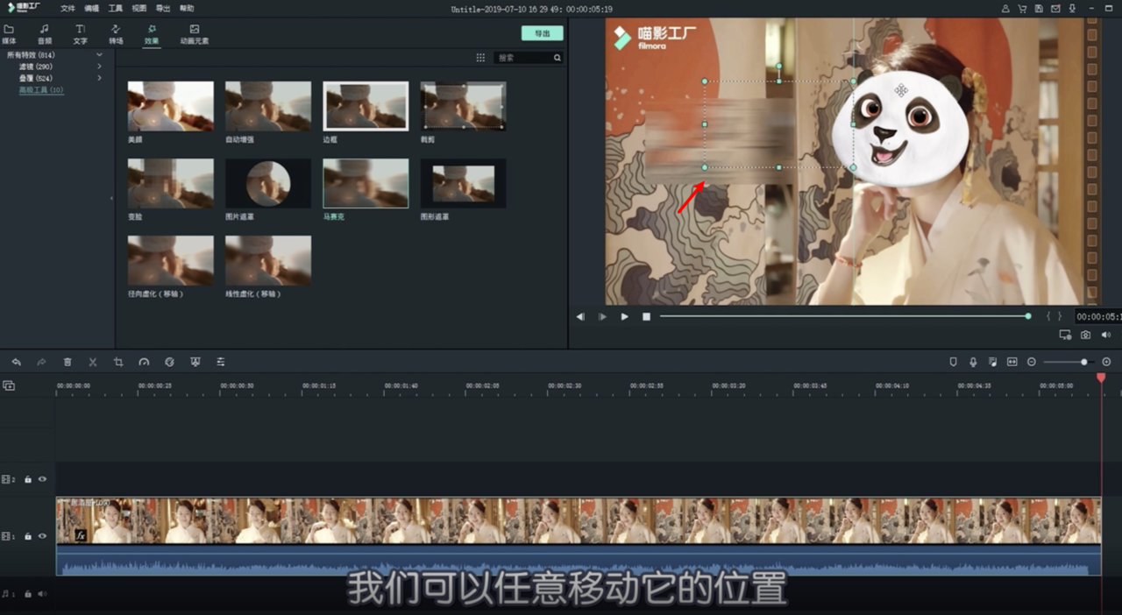Screen dimensions: 1122x615
Task: Open the 工具 menu
Action: tap(115, 8)
